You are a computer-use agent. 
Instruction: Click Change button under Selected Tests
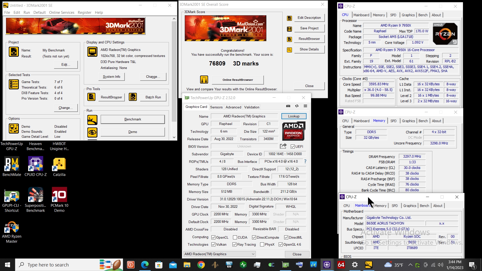pos(66,108)
